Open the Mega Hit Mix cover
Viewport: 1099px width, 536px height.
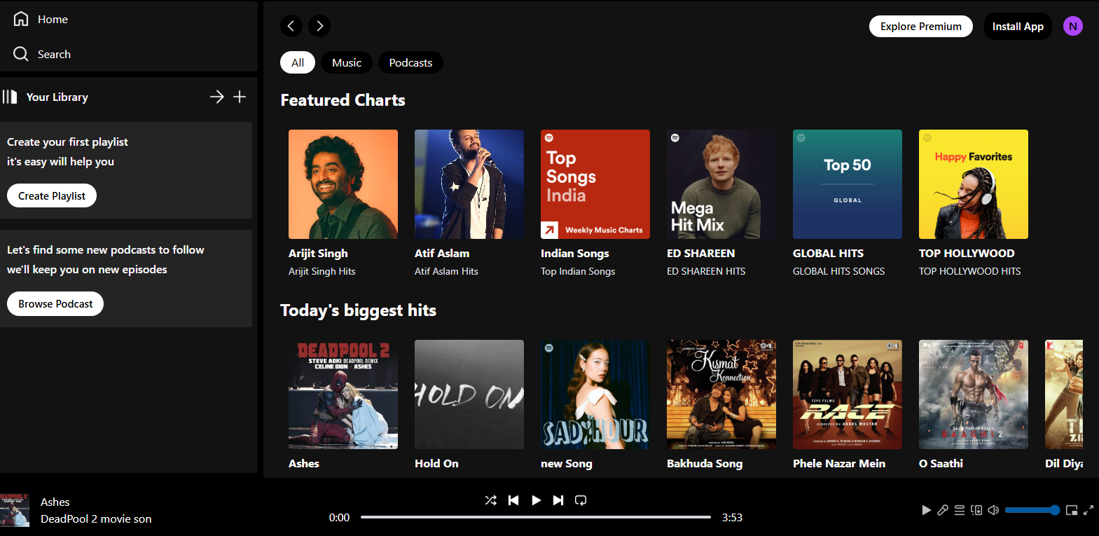click(x=721, y=184)
